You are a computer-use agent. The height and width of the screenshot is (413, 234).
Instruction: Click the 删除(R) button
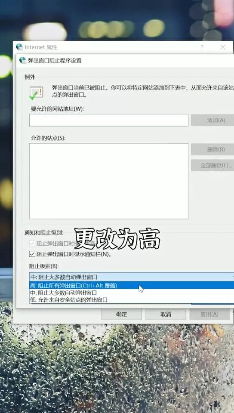tap(212, 150)
